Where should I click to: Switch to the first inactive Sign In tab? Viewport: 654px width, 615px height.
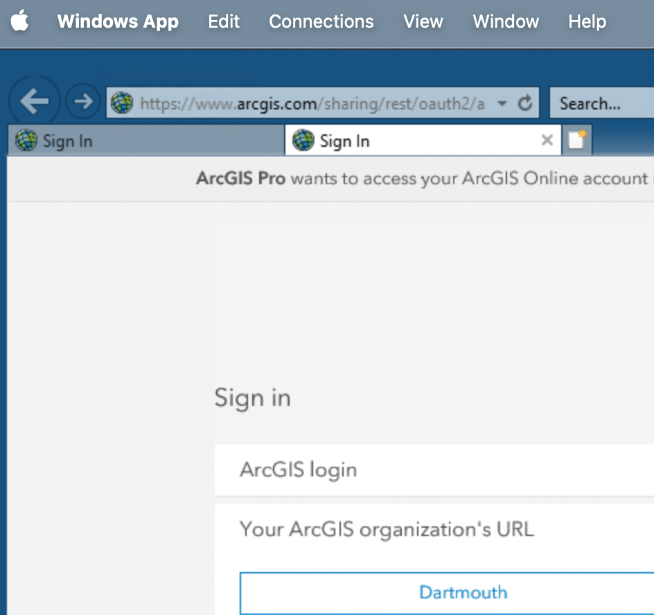tap(146, 141)
